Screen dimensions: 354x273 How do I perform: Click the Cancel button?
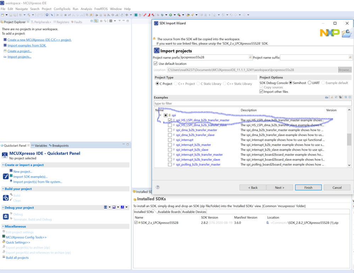tap(337, 188)
